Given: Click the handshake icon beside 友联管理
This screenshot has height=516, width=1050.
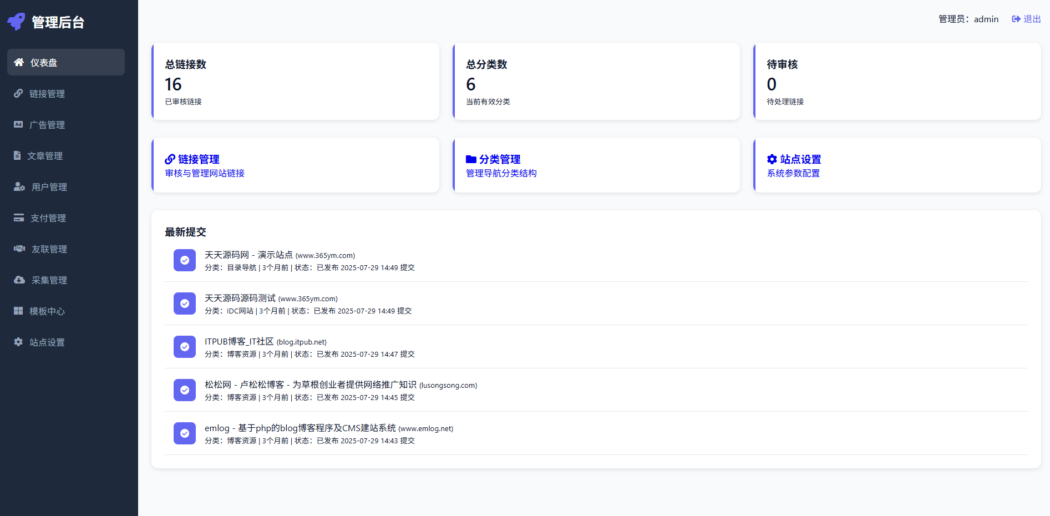Looking at the screenshot, I should (x=19, y=249).
